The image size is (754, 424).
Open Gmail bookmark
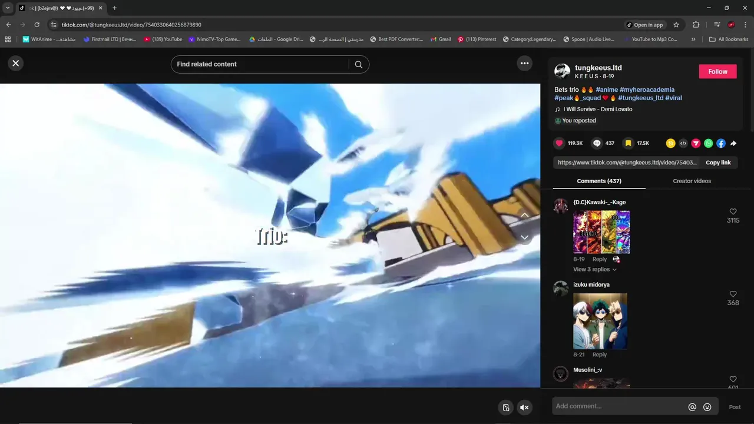pyautogui.click(x=440, y=39)
